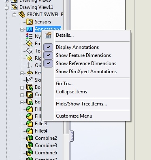The width and height of the screenshot is (151, 160).
Task: Click the first Boss extrude icon
Action: (x=30, y=87)
